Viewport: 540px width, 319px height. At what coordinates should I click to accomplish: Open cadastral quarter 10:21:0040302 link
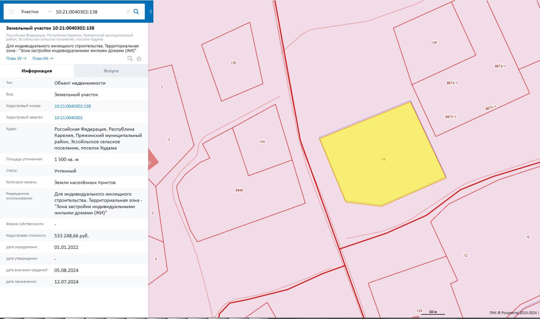(x=68, y=117)
